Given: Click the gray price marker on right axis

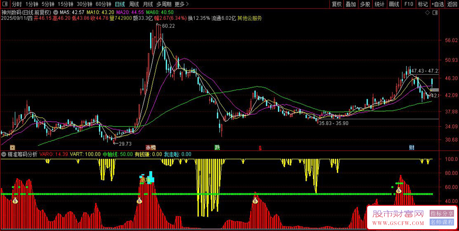Looking at the screenshot, I should tap(435, 90).
